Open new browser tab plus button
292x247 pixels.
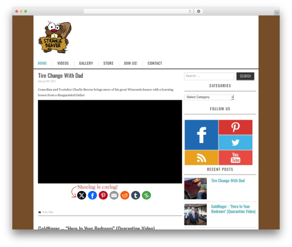coord(277,13)
